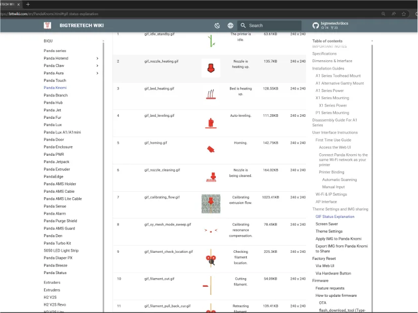Open the Panda Branch page
Image resolution: width=418 pixels, height=313 pixels.
coord(56,95)
